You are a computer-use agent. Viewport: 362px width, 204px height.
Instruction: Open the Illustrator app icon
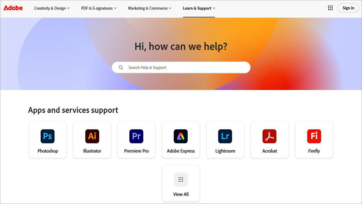[x=92, y=136]
